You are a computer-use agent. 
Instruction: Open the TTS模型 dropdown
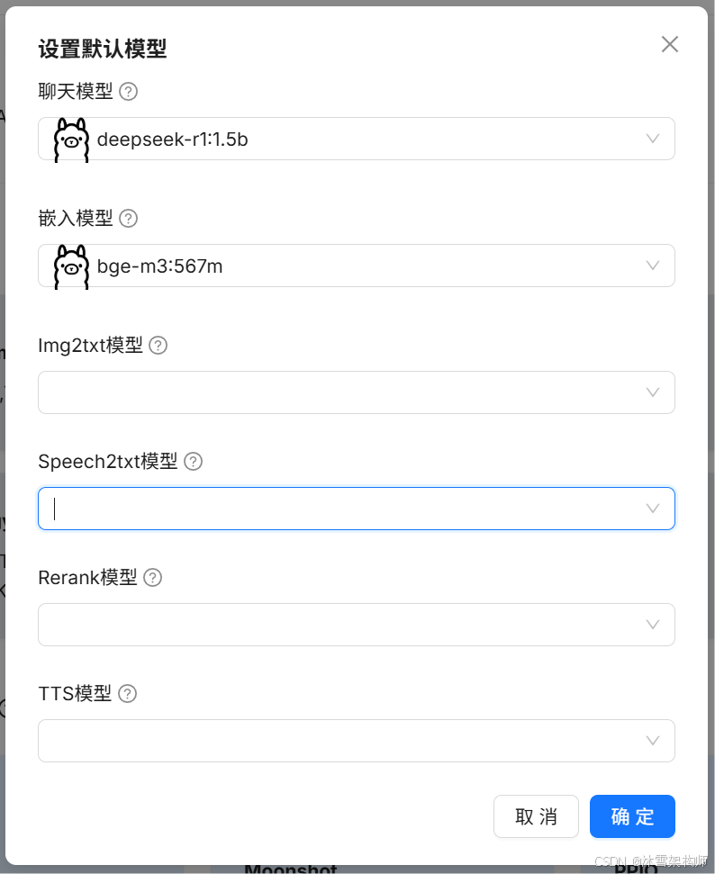[652, 741]
